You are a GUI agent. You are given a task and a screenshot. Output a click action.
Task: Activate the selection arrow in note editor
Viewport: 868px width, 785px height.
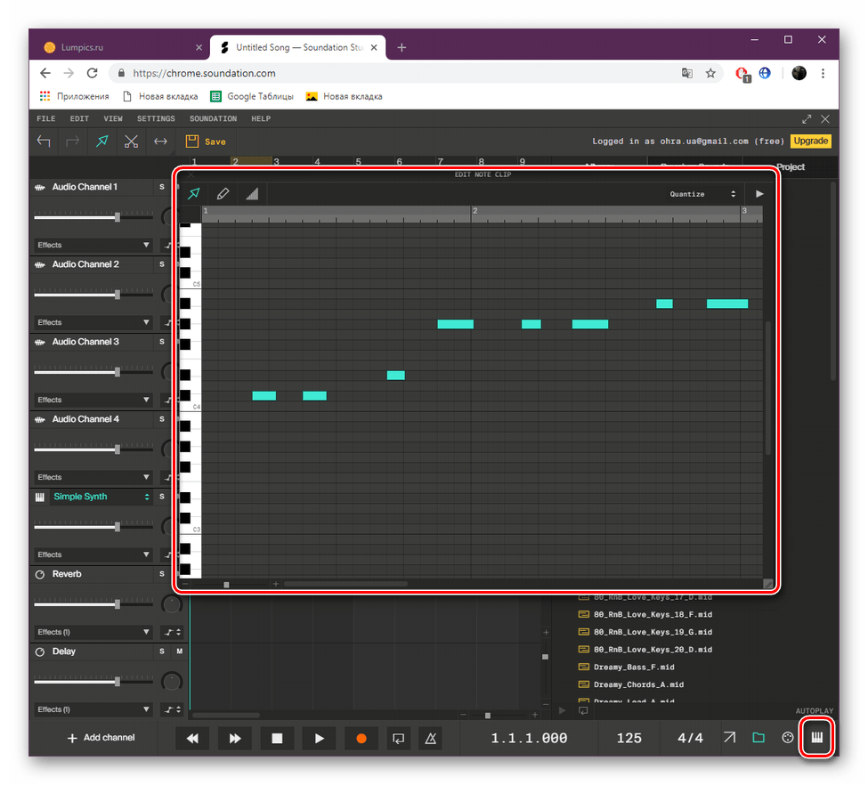pos(193,193)
